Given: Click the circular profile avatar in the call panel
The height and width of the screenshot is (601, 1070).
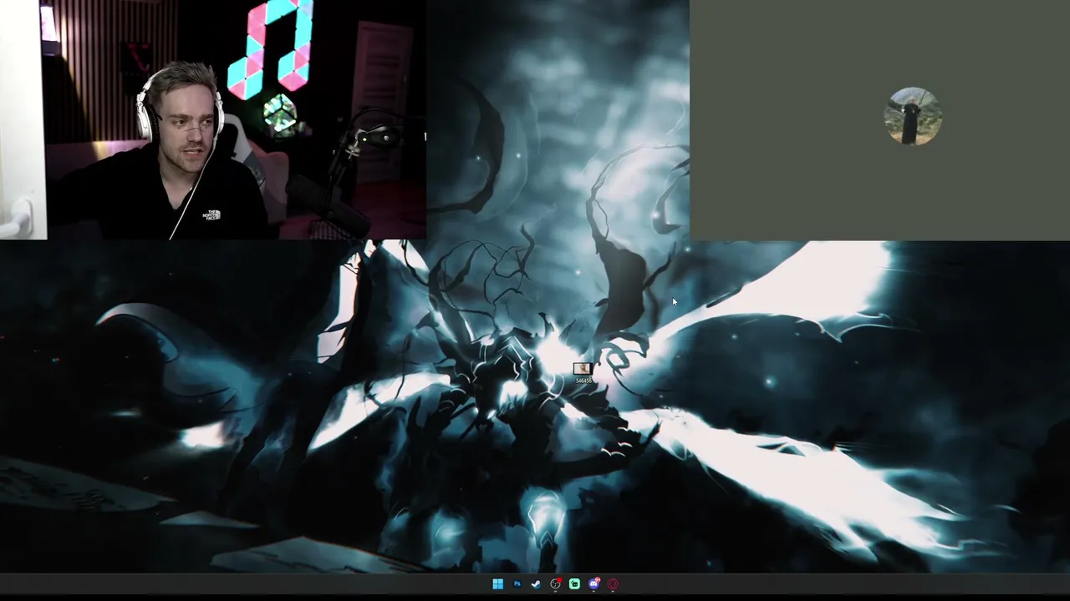Looking at the screenshot, I should tap(913, 116).
